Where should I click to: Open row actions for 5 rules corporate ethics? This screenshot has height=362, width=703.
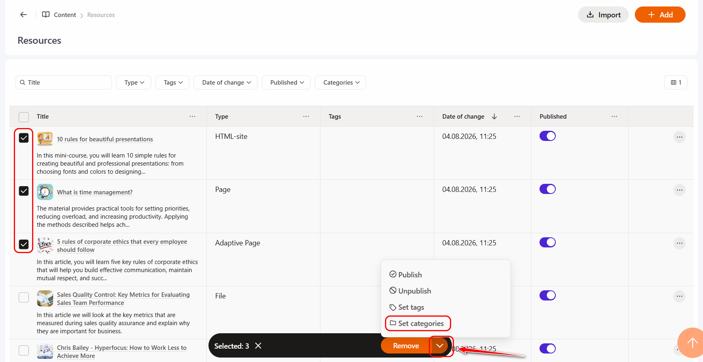(x=679, y=243)
